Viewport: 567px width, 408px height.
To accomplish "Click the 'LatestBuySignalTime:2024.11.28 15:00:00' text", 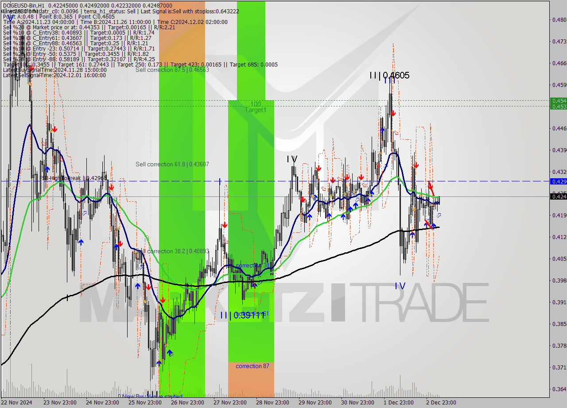I will [x=54, y=70].
